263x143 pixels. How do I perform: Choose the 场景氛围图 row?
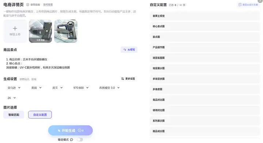click(x=205, y=58)
